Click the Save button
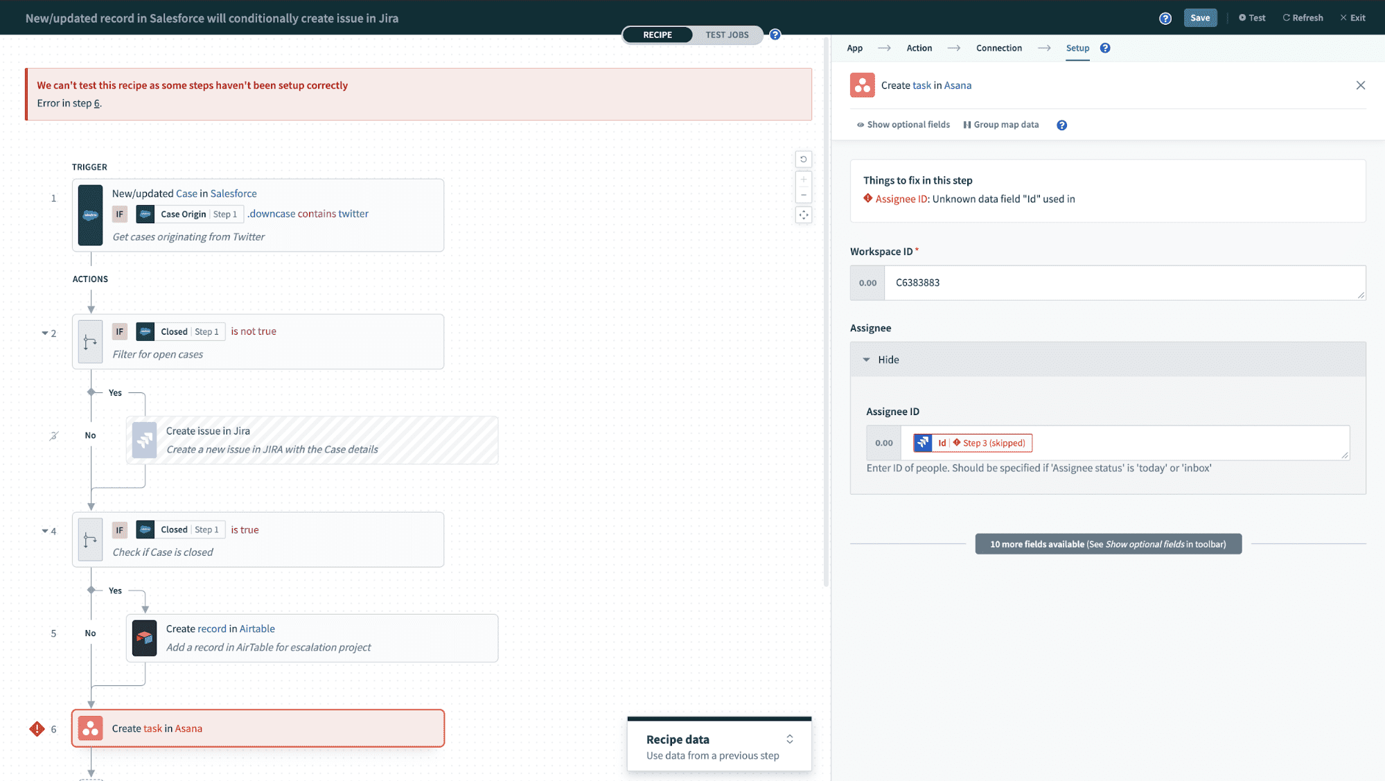This screenshot has width=1385, height=781. point(1199,18)
